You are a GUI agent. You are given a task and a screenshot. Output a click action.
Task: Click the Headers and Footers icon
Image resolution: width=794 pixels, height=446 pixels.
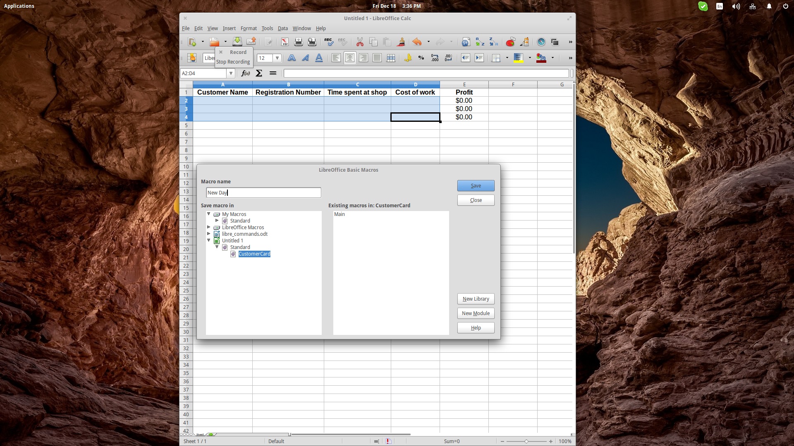555,42
